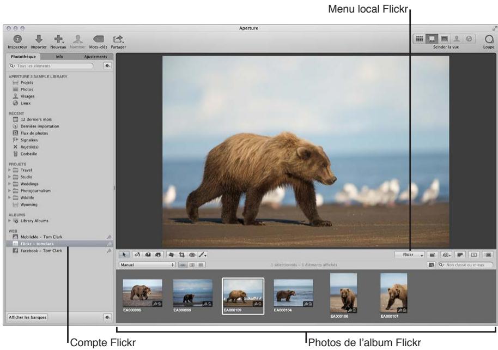Switch browser to filmstrip view

pyautogui.click(x=183, y=265)
